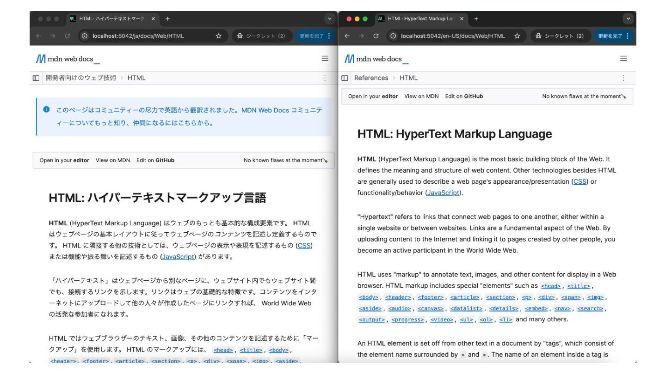
Task: Open new tab in right browser window
Action: [x=476, y=19]
